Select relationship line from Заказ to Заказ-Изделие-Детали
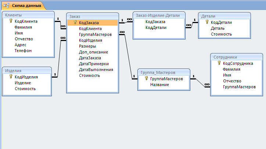 click(126, 22)
